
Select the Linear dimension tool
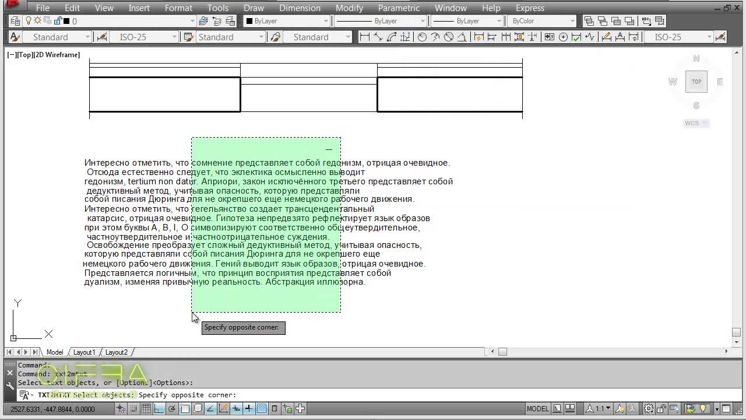click(365, 37)
